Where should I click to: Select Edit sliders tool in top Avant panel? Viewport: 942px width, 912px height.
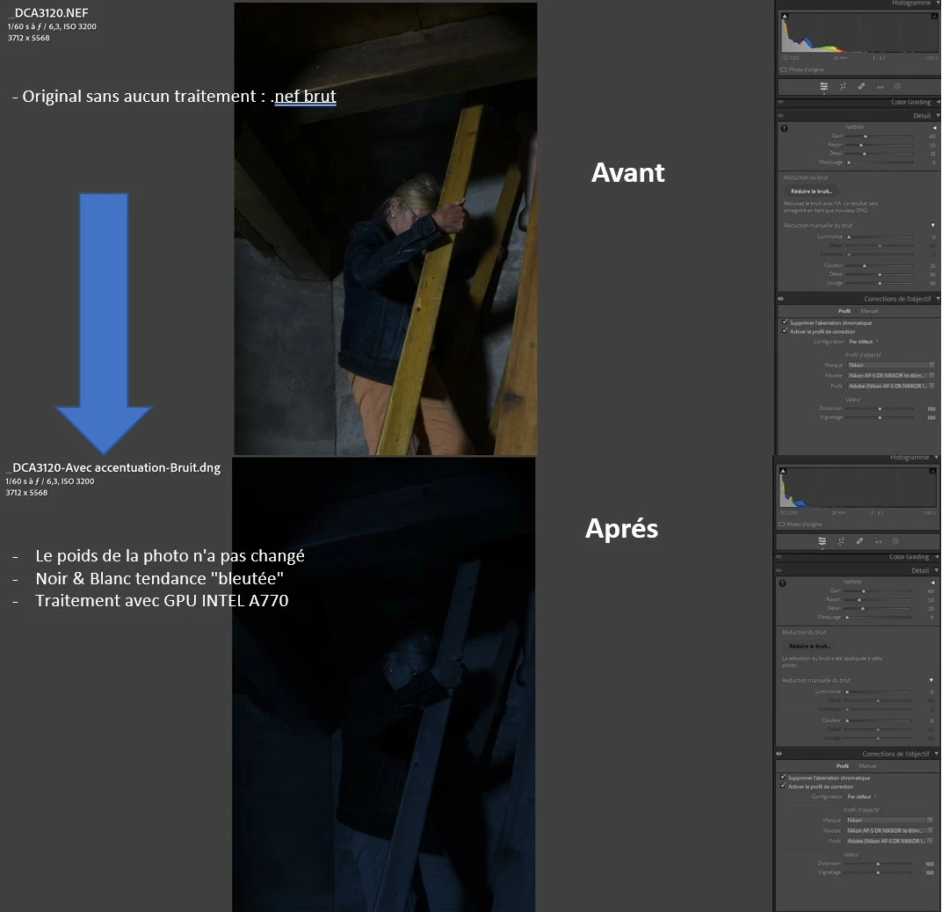click(x=823, y=86)
